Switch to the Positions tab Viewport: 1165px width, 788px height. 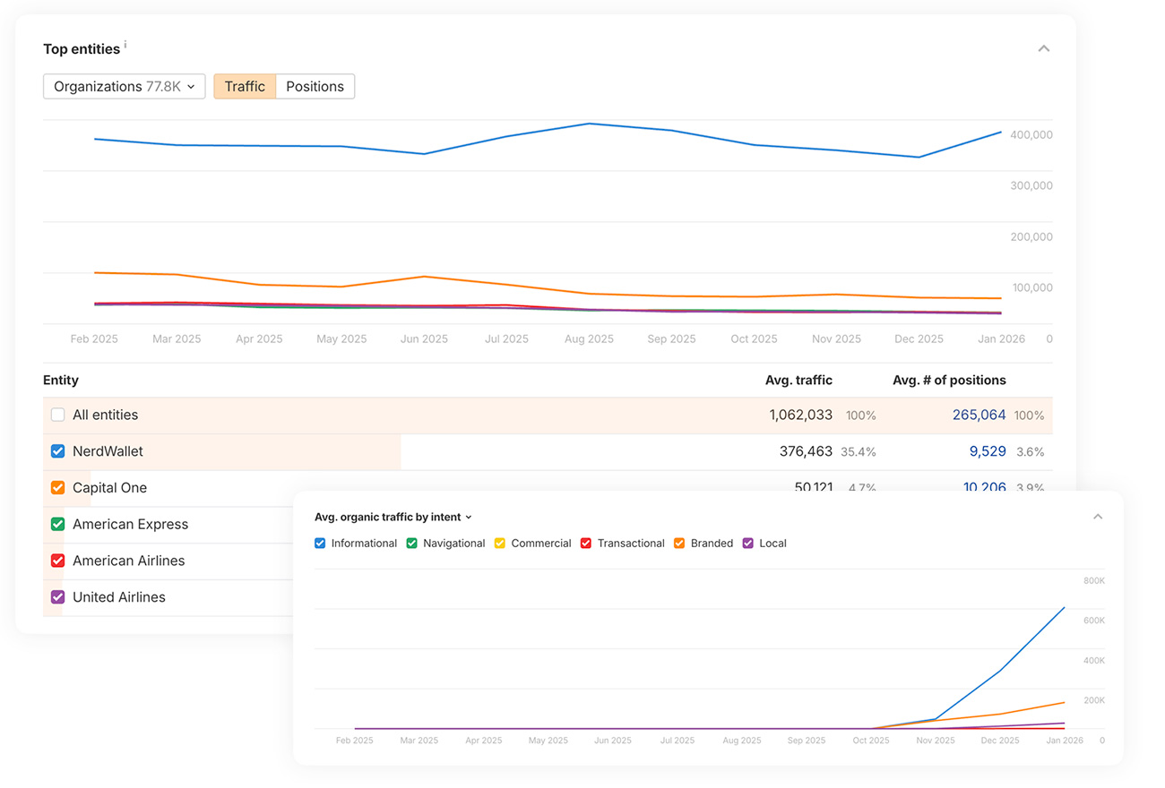point(315,87)
